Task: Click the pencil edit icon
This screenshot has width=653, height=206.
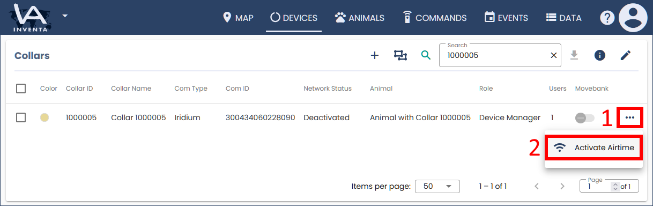Action: (x=626, y=55)
